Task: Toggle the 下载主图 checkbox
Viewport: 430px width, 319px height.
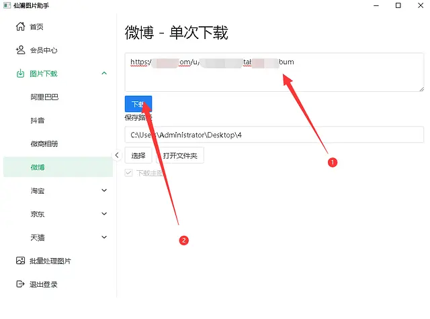Action: pyautogui.click(x=128, y=173)
